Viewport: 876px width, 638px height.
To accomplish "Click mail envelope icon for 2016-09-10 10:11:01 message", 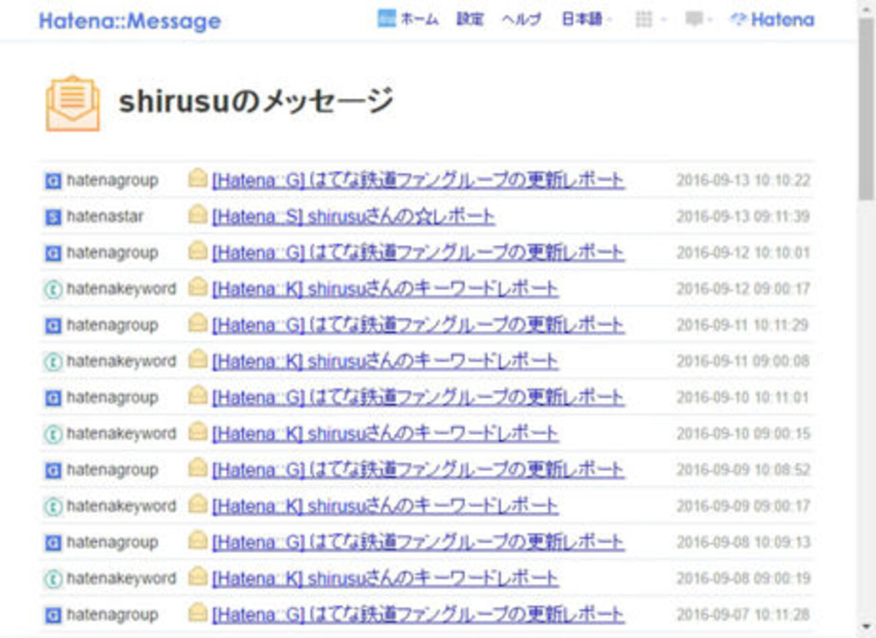I will [x=197, y=395].
